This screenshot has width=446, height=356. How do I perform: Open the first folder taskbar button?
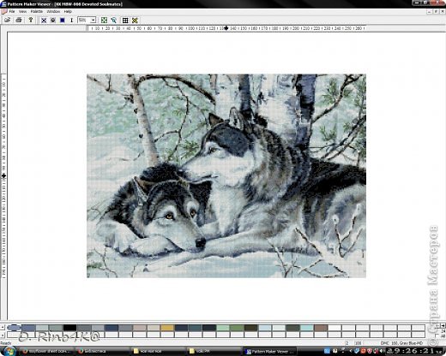158,351
